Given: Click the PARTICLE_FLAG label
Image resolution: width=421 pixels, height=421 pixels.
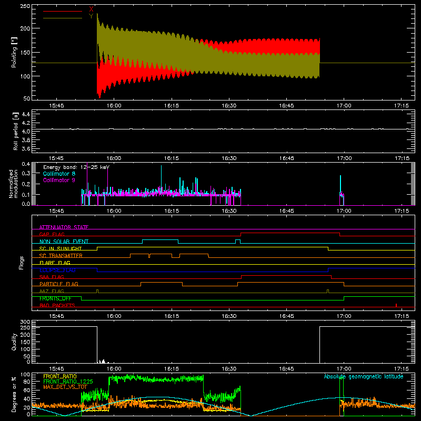Looking at the screenshot, I should point(59,284).
